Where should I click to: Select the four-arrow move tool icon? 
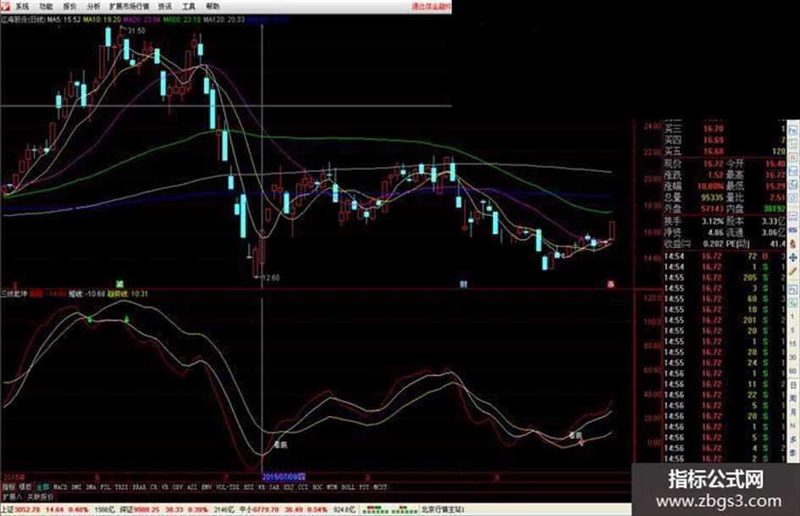coord(793,257)
